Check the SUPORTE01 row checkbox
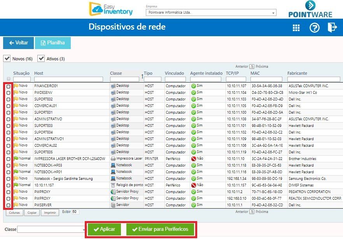Screen dimensions: 343x239 point(8,113)
